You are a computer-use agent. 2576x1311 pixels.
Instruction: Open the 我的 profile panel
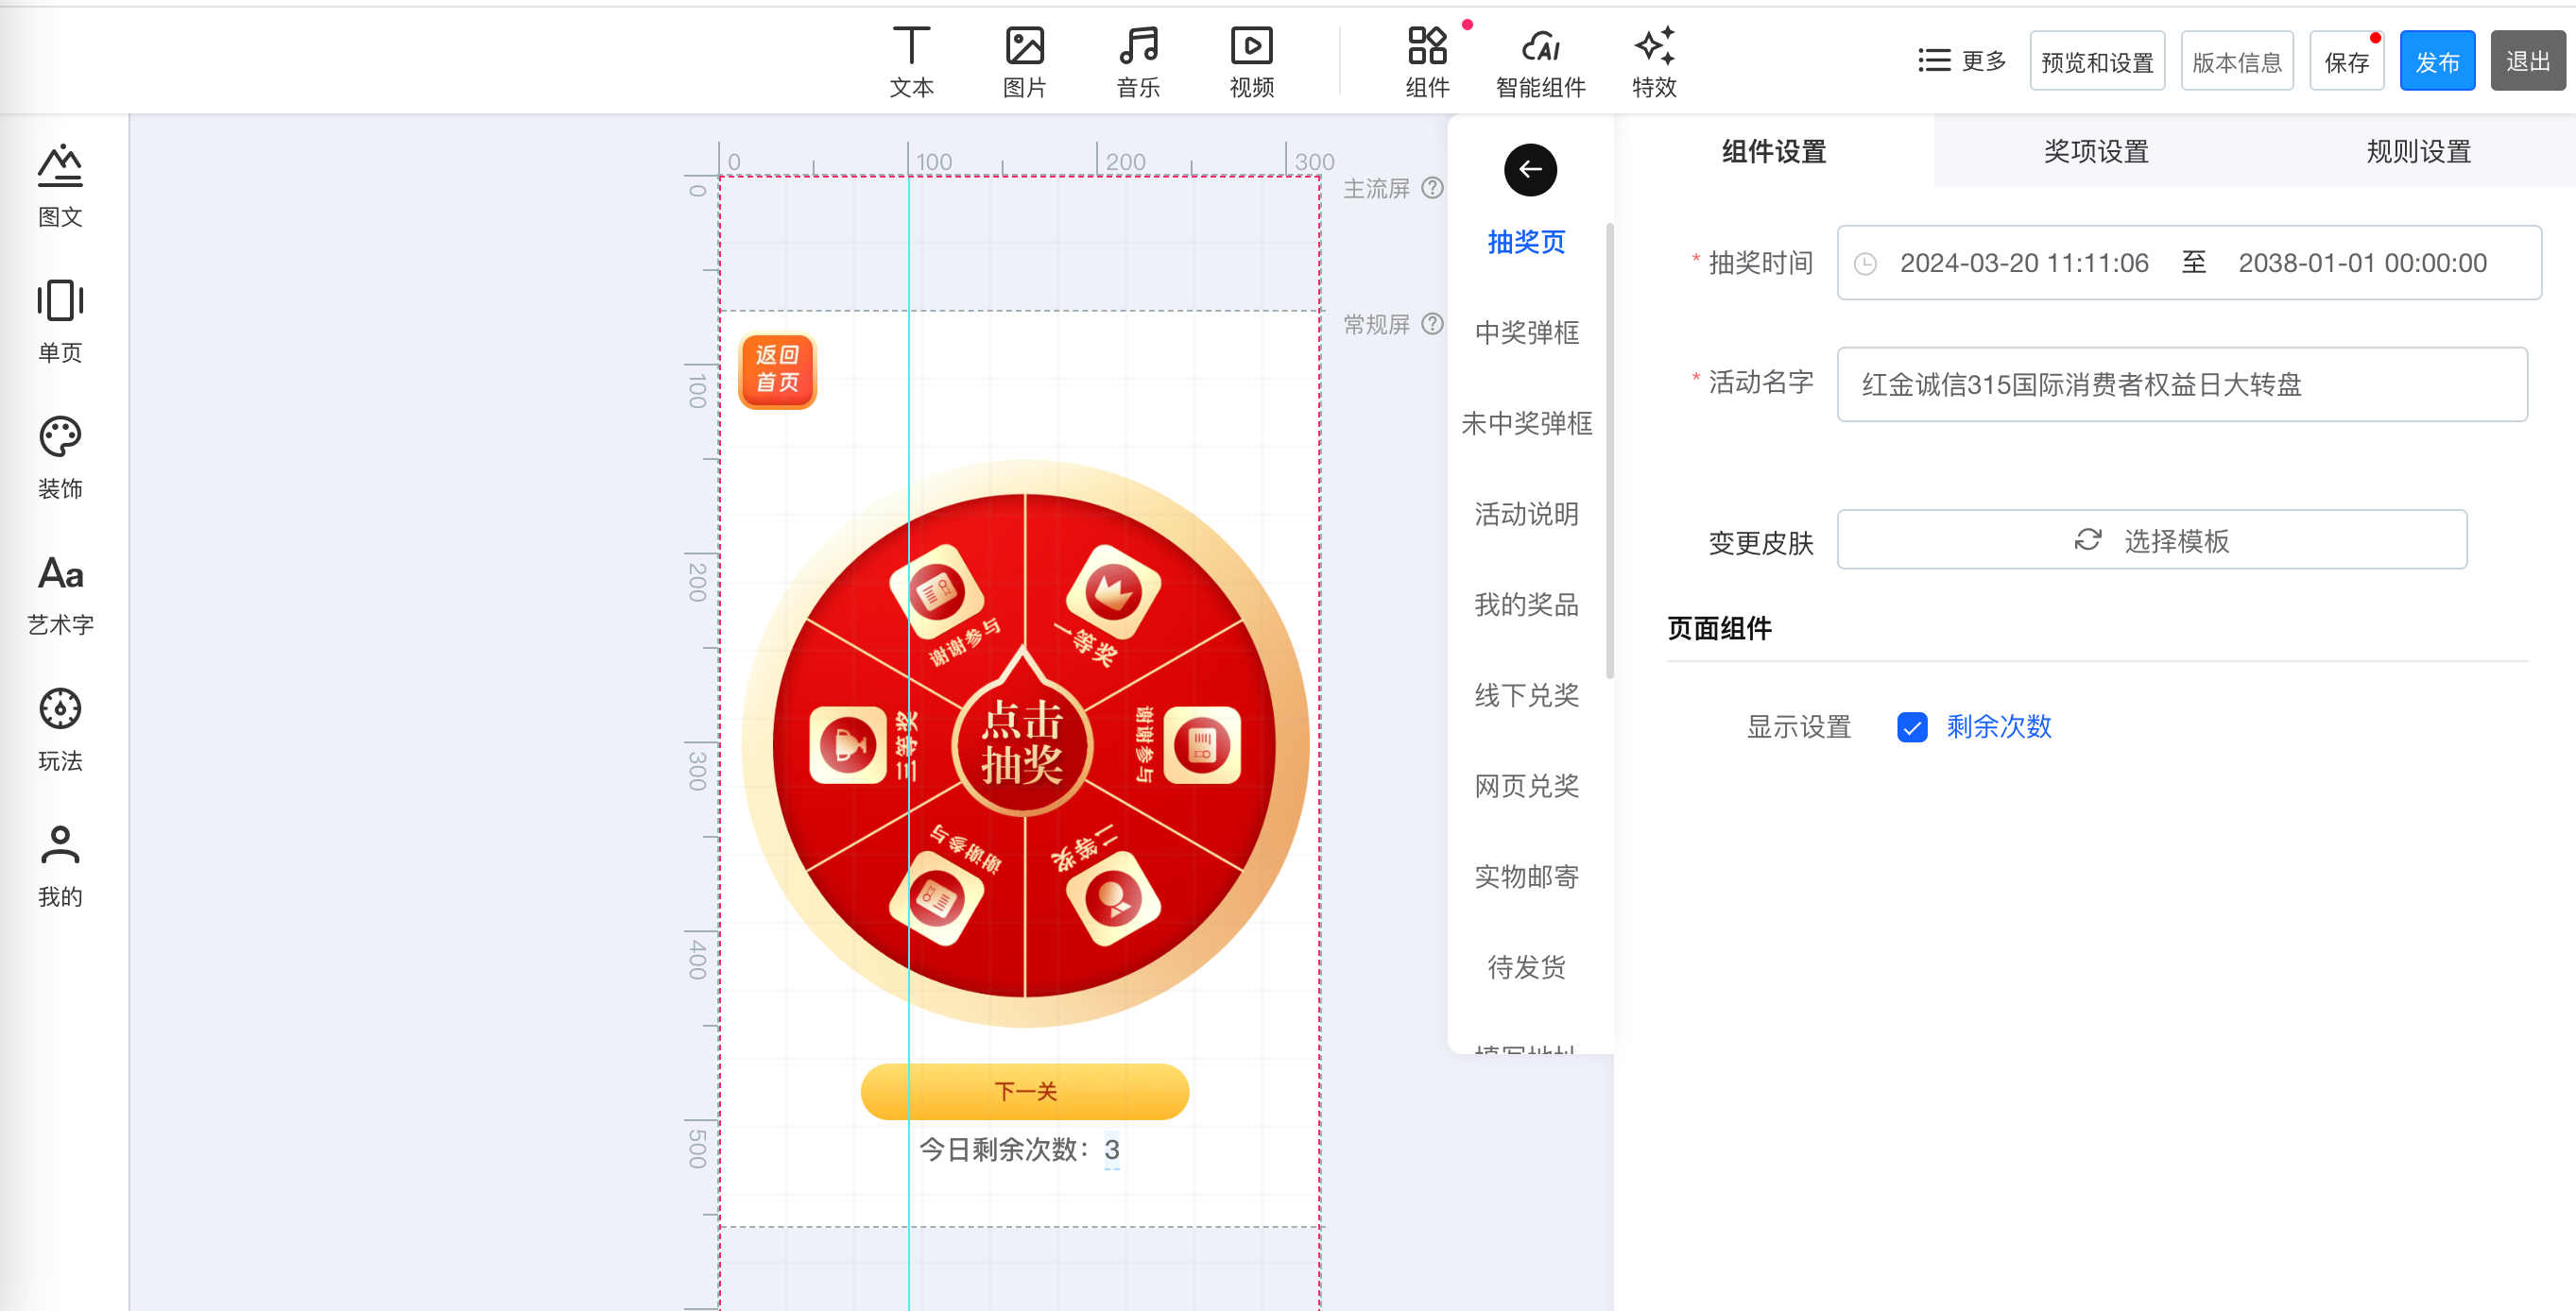60,865
